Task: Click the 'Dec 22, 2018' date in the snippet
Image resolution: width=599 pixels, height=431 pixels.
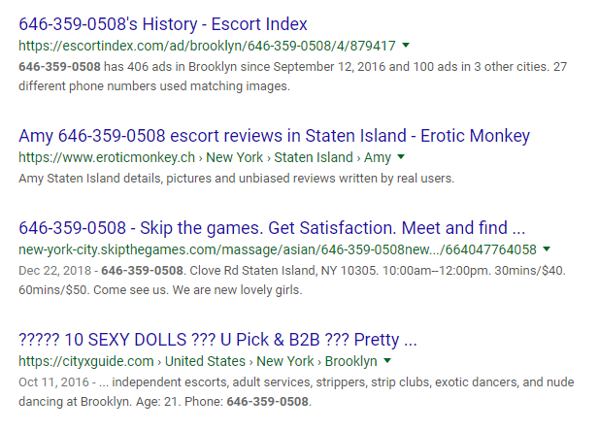Action: tap(54, 271)
